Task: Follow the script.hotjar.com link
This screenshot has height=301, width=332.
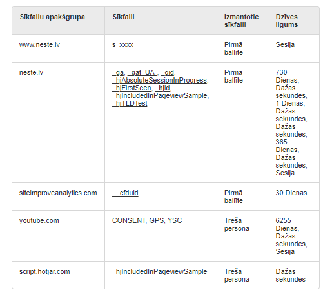Action: point(44,272)
